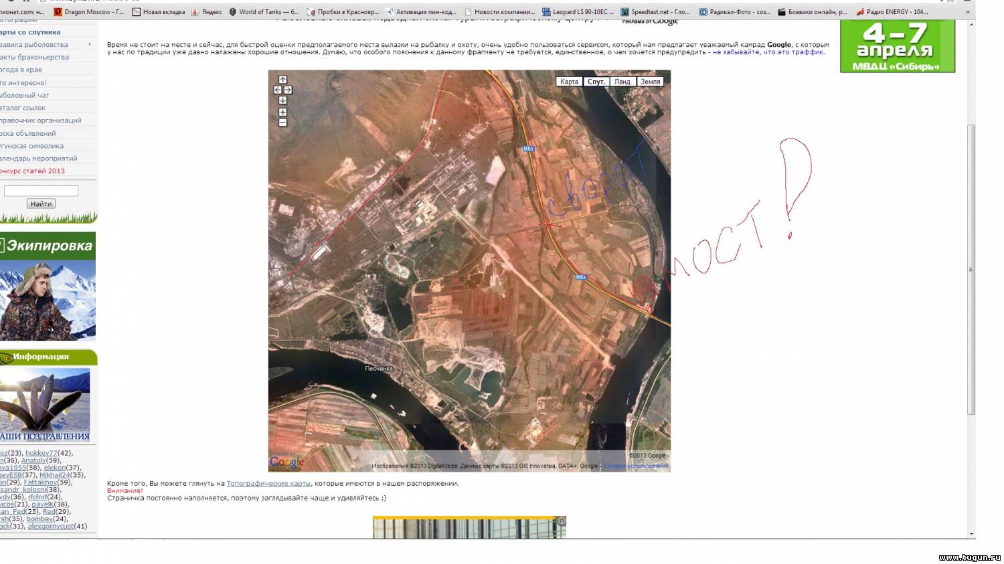
Task: Open the Радио ENERGY bookmark
Action: [x=892, y=12]
